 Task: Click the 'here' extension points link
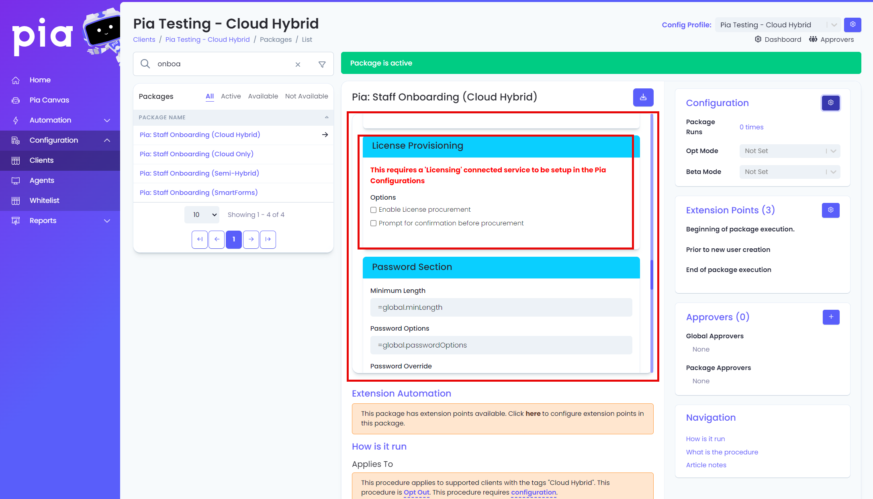[533, 413]
